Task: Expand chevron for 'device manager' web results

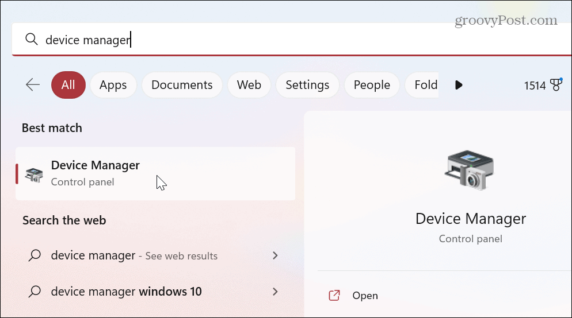Action: tap(276, 255)
